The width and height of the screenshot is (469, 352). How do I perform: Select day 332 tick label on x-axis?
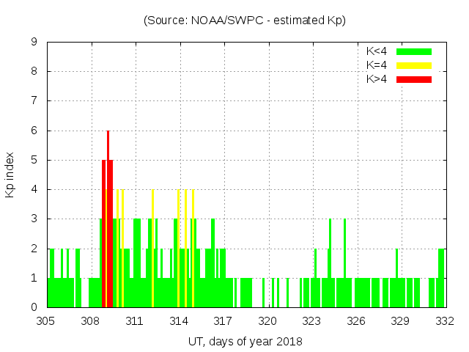point(445,321)
